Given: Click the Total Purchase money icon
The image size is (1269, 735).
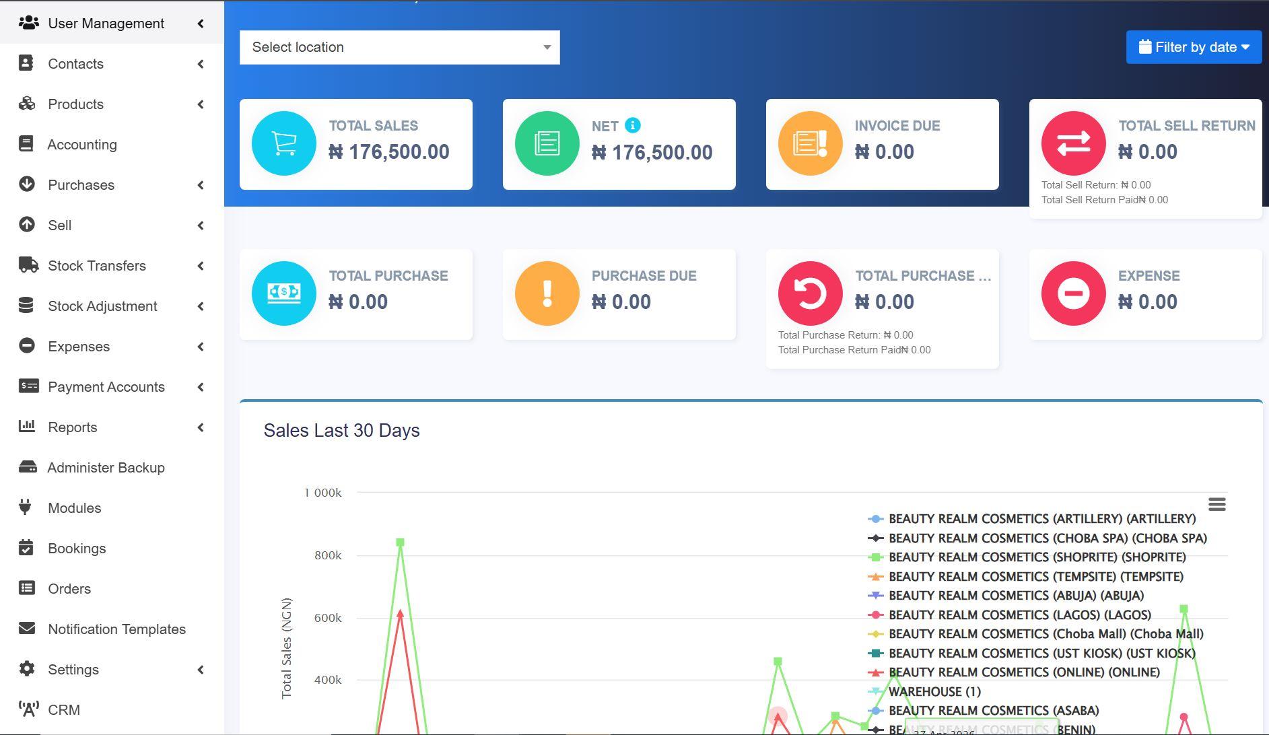Looking at the screenshot, I should 284,293.
